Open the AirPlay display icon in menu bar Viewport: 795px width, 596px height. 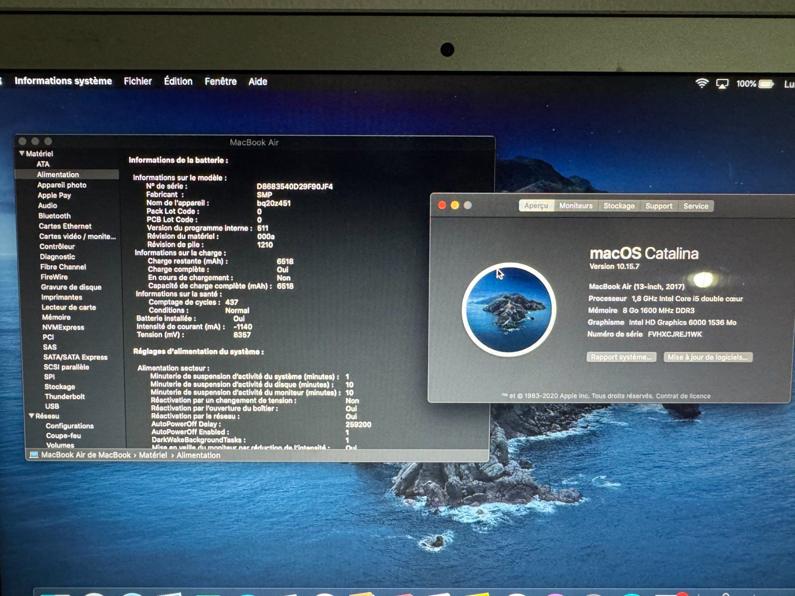(x=722, y=83)
